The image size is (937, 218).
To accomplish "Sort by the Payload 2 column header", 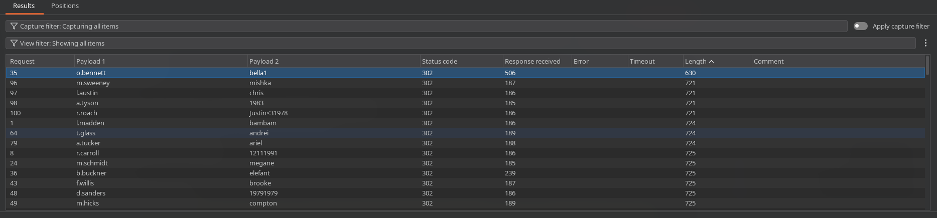I will click(334, 61).
